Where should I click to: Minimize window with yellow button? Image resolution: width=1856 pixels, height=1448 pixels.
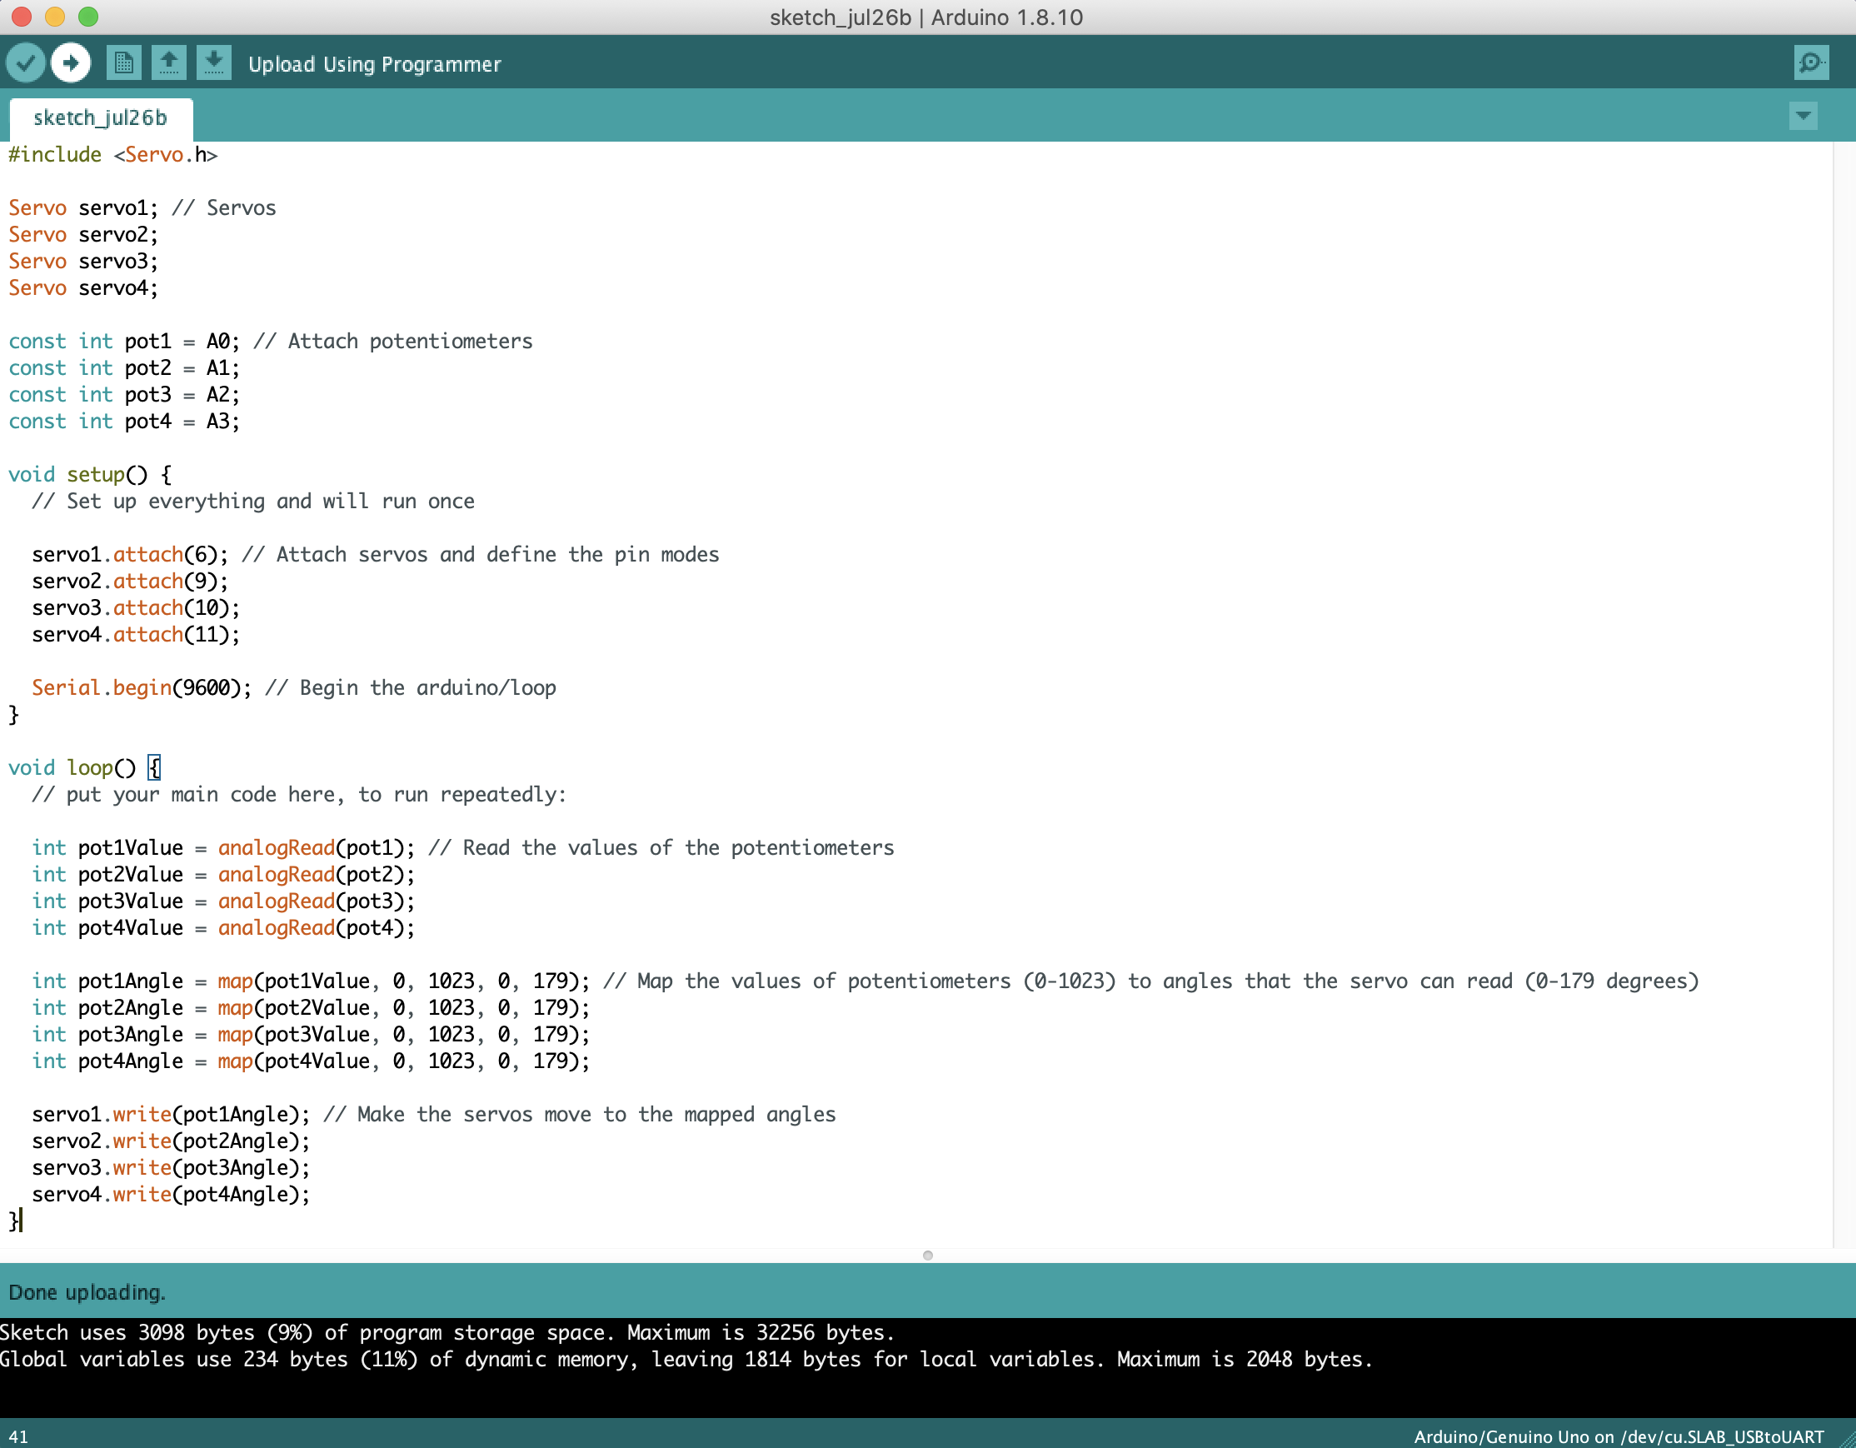(55, 16)
